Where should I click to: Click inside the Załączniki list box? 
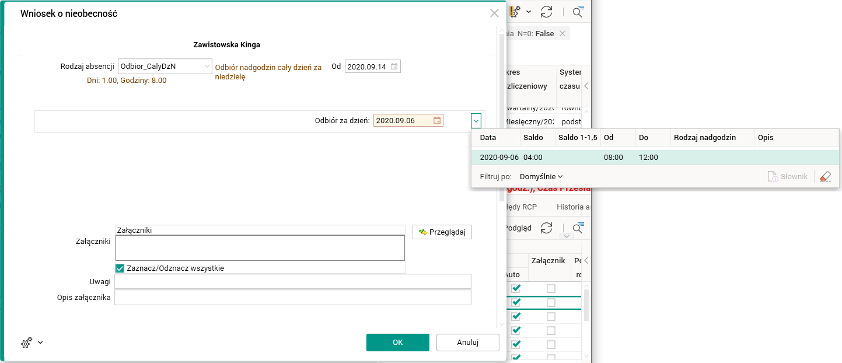tap(260, 247)
